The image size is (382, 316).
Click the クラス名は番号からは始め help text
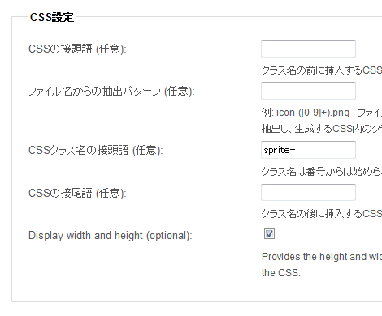click(x=322, y=171)
